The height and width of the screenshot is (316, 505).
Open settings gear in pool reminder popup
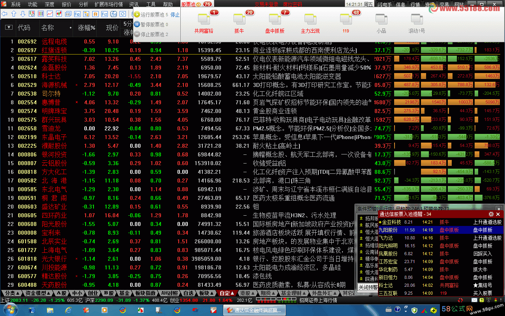pyautogui.click(x=491, y=214)
